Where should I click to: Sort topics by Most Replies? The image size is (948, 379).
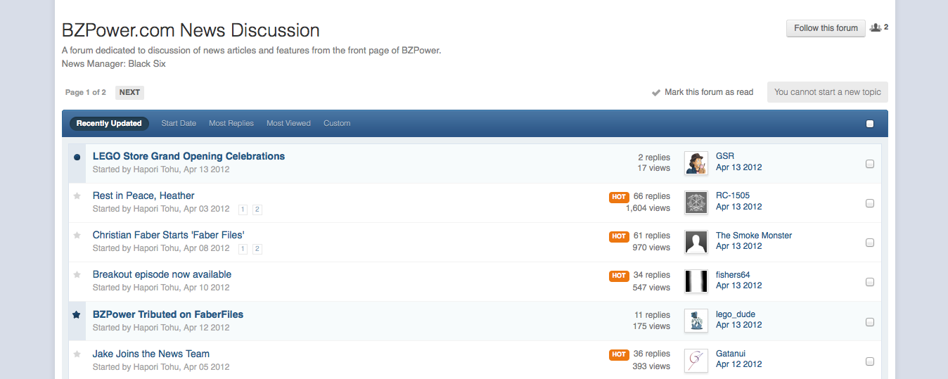231,123
